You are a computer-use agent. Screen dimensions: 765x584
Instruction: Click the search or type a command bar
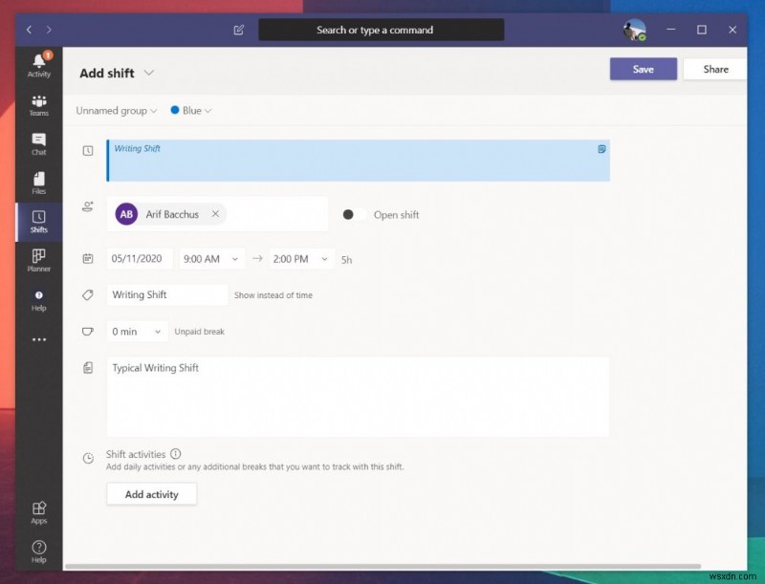coord(381,30)
